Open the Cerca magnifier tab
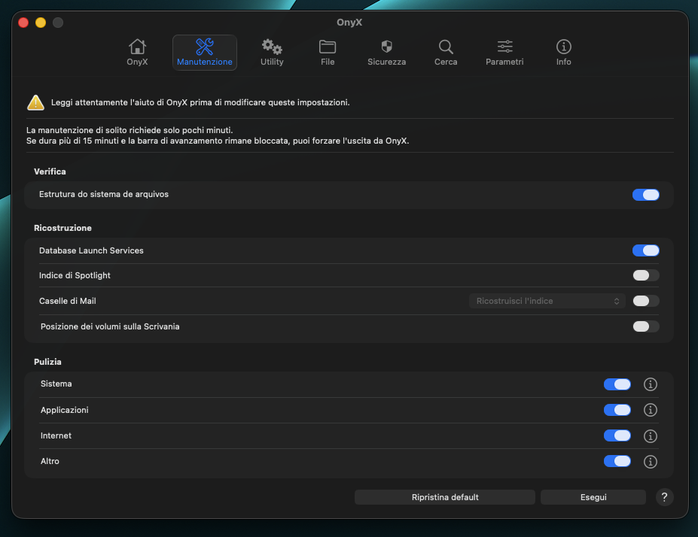The height and width of the screenshot is (537, 698). click(446, 53)
